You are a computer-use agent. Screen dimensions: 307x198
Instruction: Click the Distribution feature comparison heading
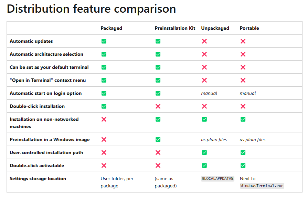click(91, 9)
